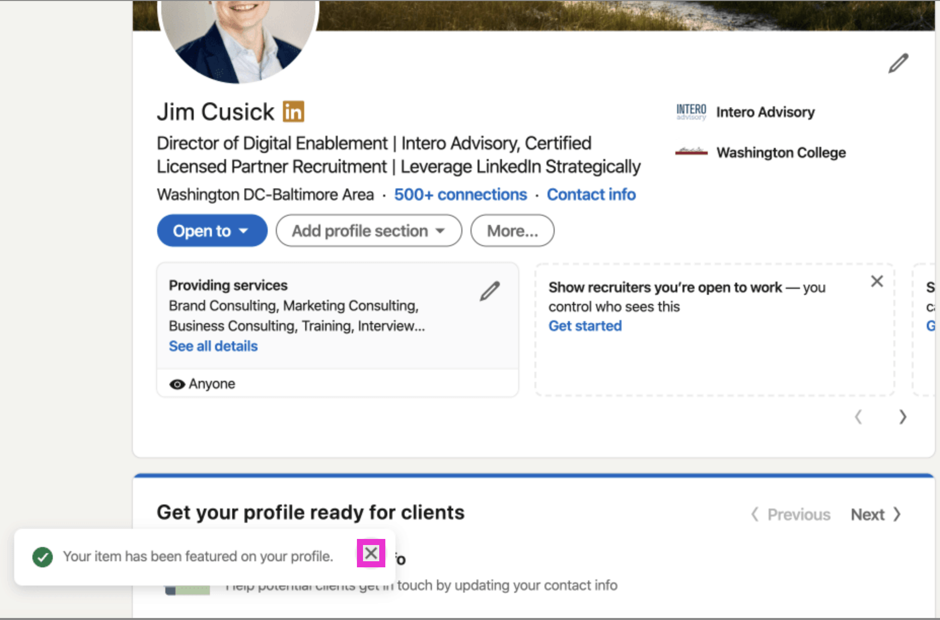Click Washington DC-Baltimore Area location text

(x=265, y=195)
